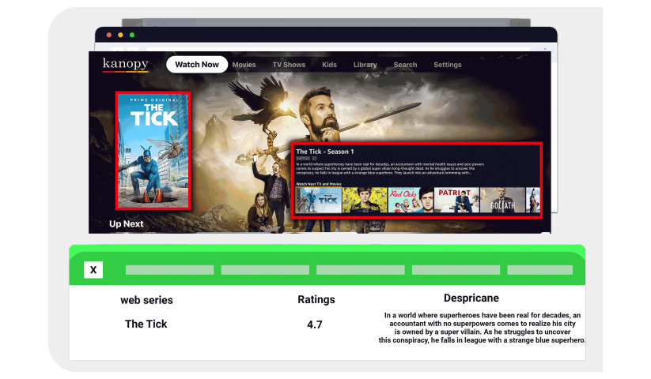Click the Ratings column header

pos(316,299)
